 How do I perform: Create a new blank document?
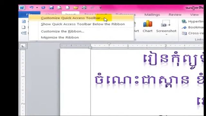pos(68,8)
